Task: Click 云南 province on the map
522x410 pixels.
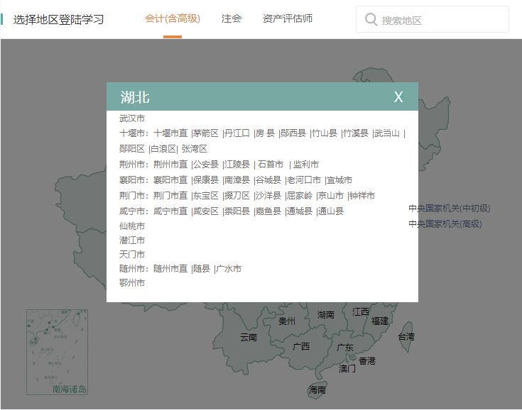Action: coord(249,338)
